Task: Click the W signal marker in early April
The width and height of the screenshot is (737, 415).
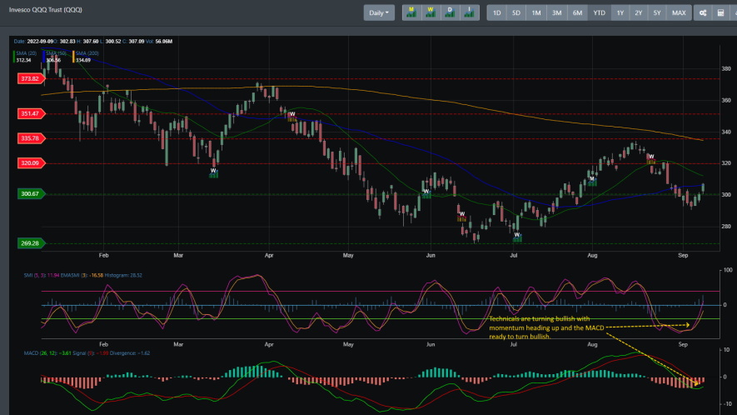Action: pyautogui.click(x=292, y=117)
